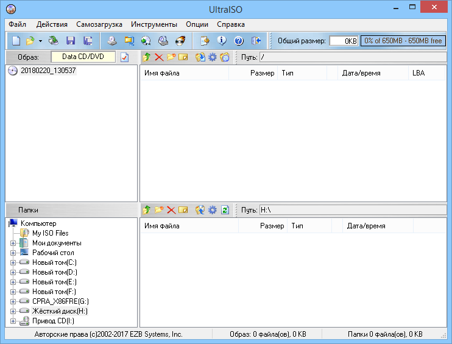Click the 0% of 650MB capacity bar
This screenshot has height=344, width=452.
(403, 41)
